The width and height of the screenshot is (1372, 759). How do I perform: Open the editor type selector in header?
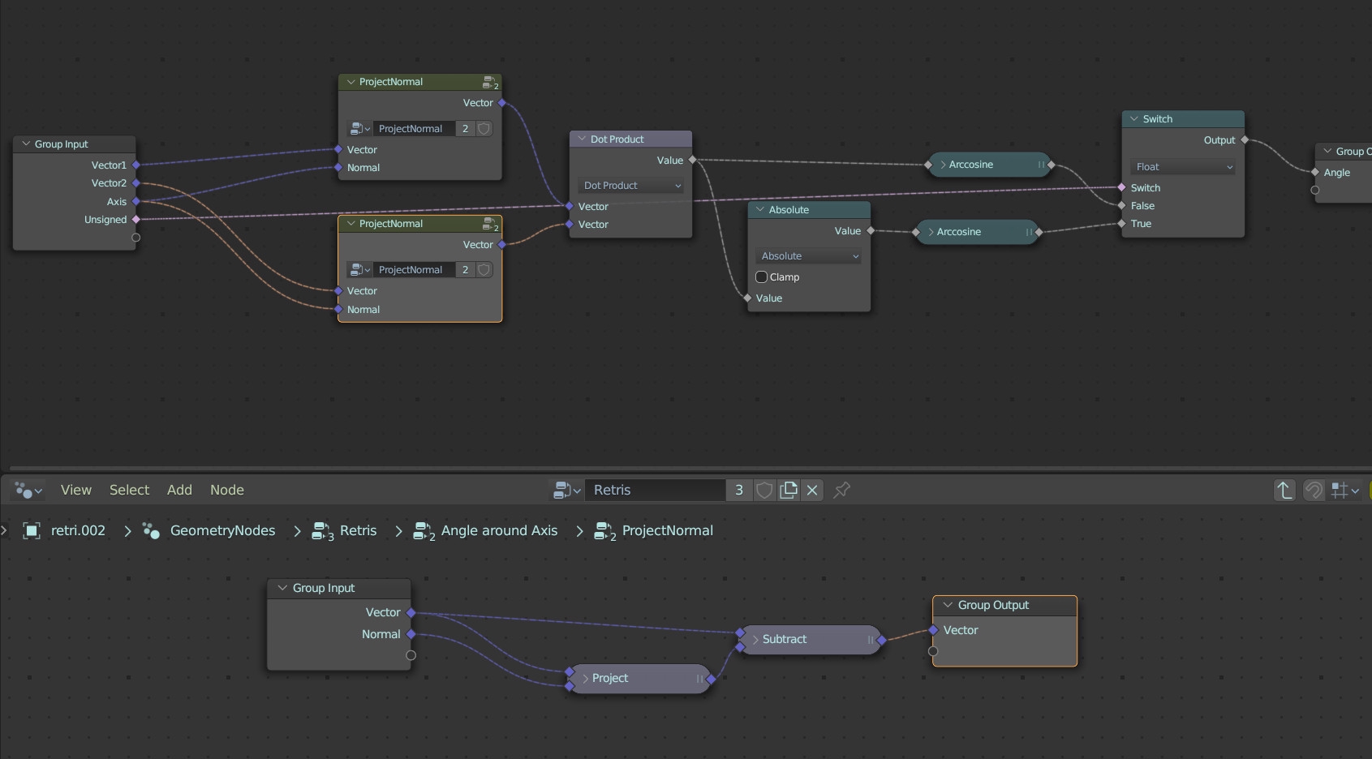coord(28,491)
